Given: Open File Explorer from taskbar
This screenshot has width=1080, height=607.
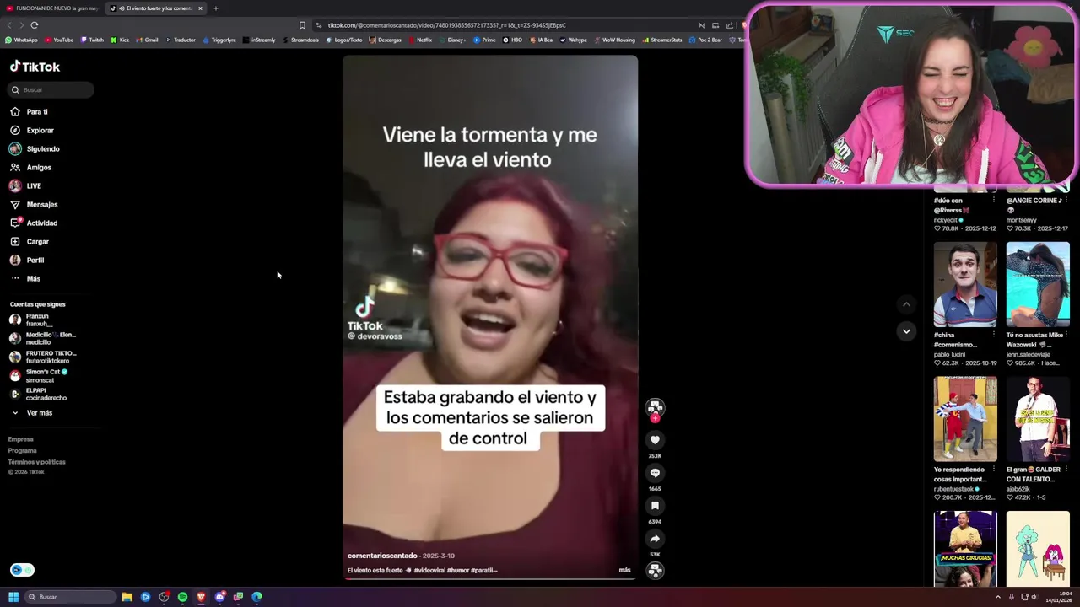Looking at the screenshot, I should pos(127,597).
